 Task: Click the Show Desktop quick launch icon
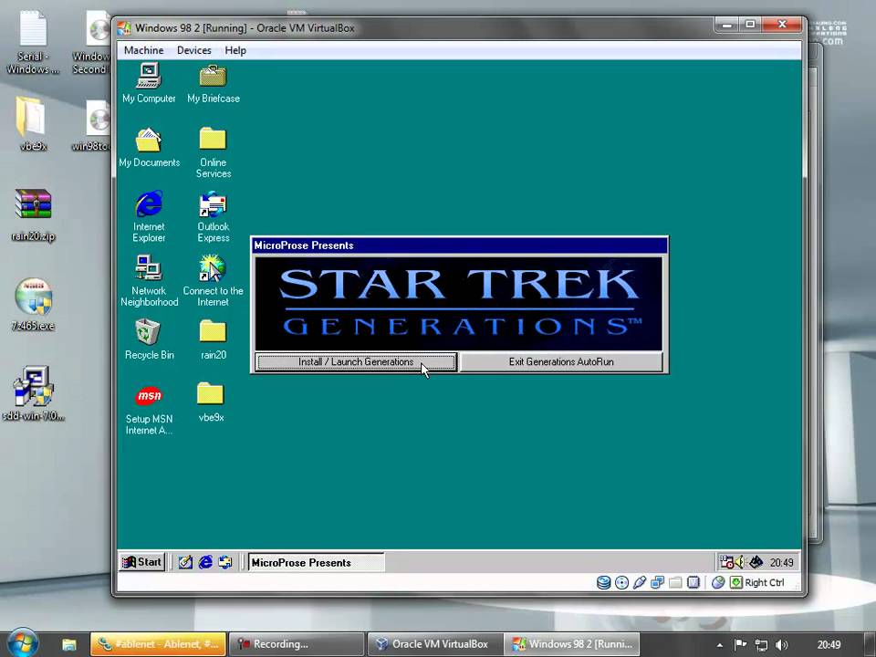(185, 563)
